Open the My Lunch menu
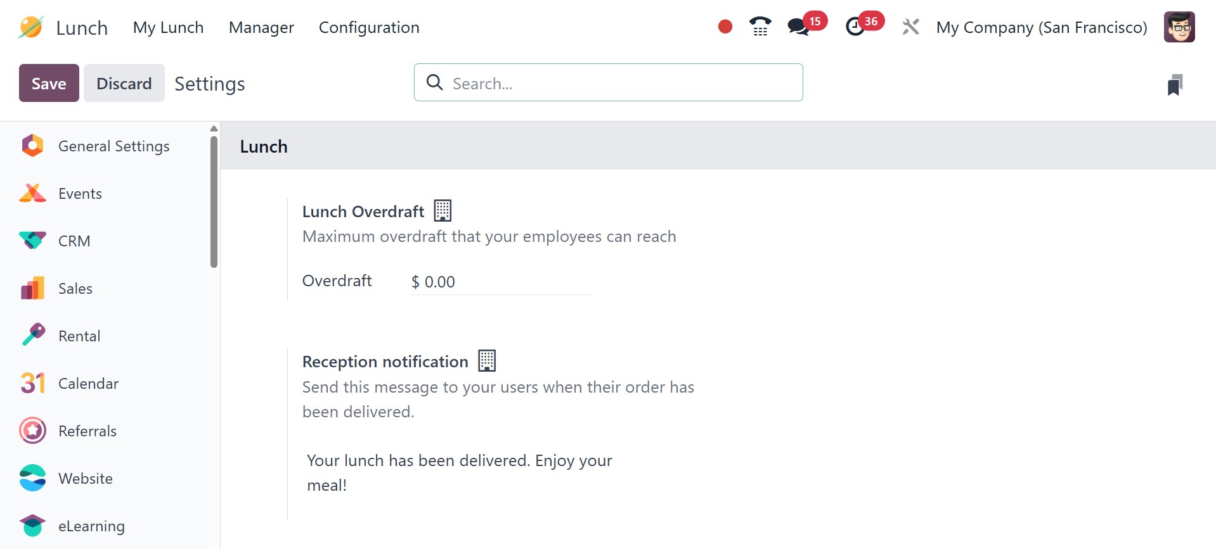Screen dimensions: 1216x549 (x=168, y=27)
